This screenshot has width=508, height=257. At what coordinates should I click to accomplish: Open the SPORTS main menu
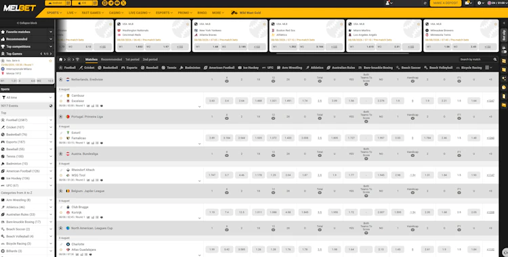point(54,13)
